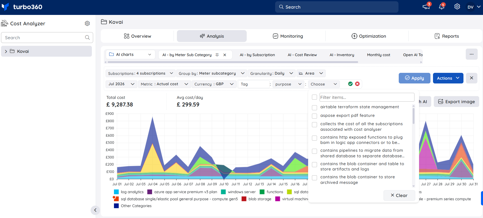Toggle the blob storage legend swatch
The image size is (483, 218).
(244, 199)
